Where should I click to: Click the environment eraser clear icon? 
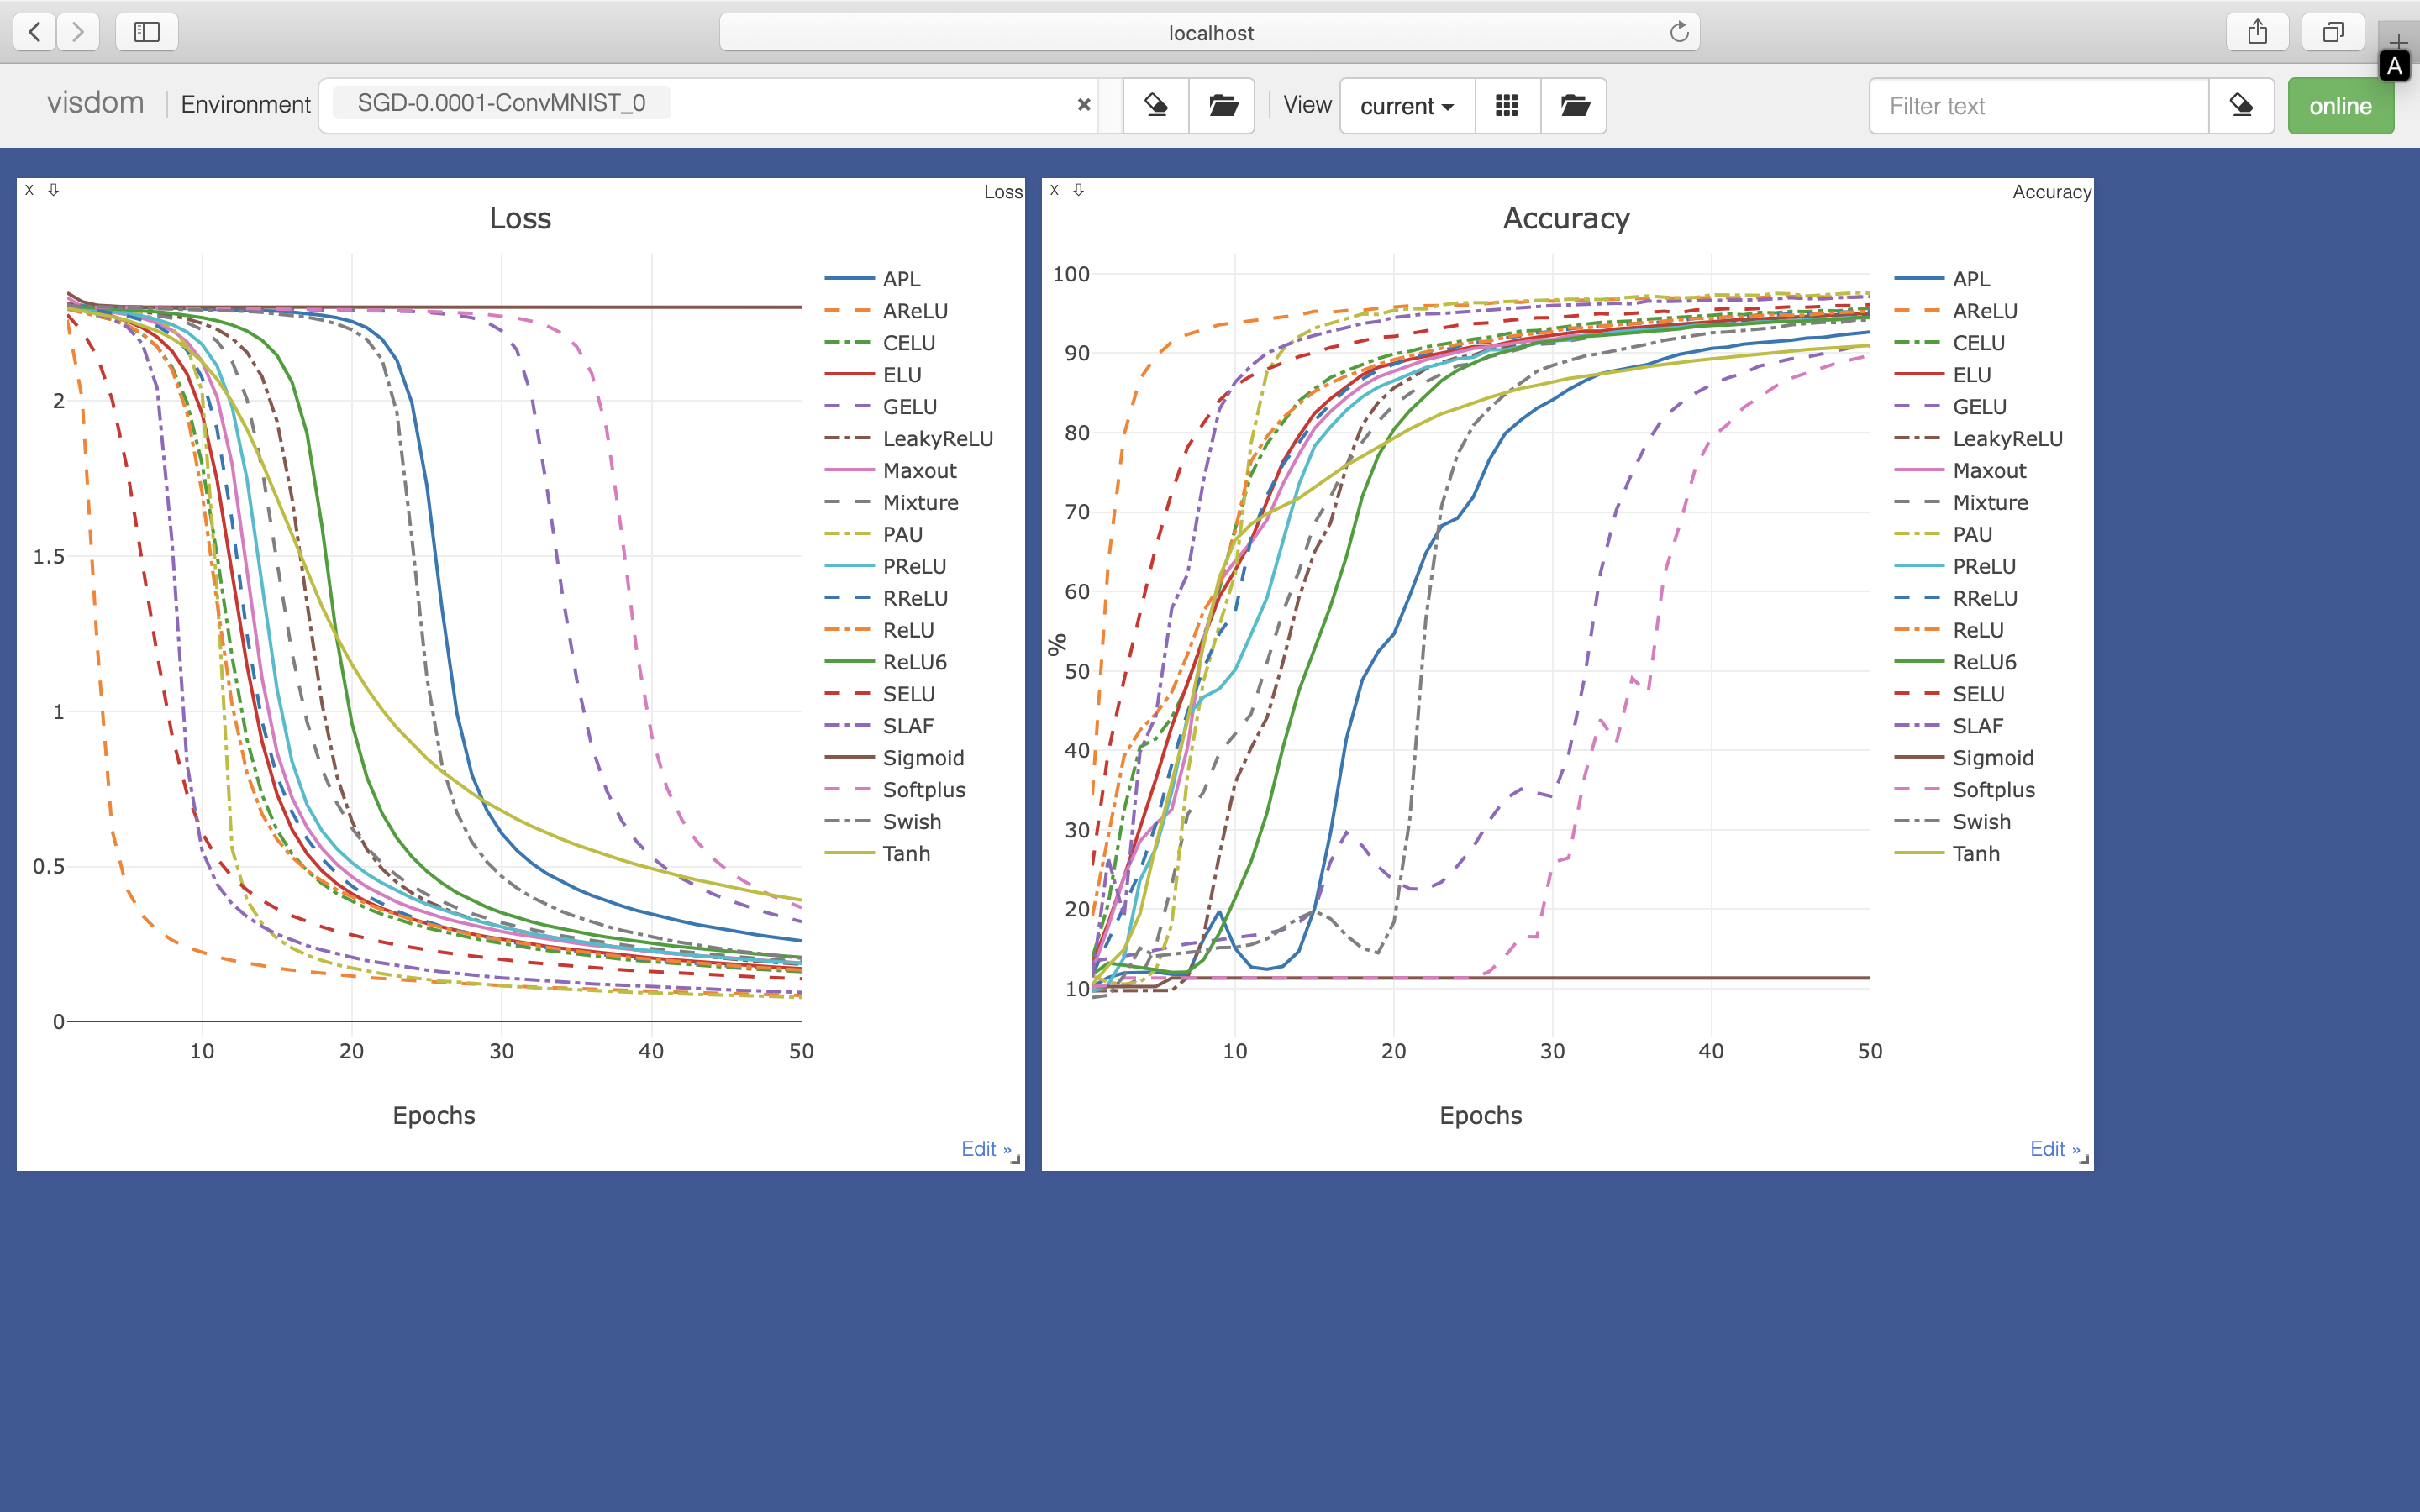tap(1156, 105)
